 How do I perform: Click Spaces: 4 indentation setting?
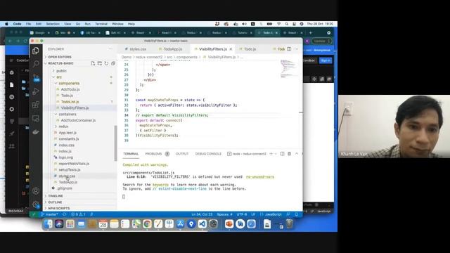(x=224, y=214)
